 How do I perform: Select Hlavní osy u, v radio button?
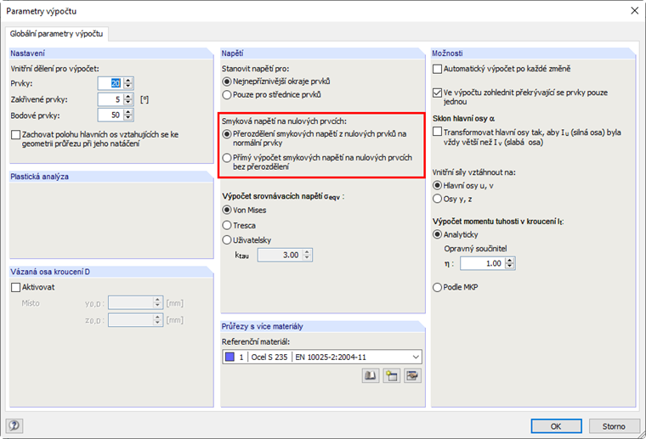tap(437, 186)
